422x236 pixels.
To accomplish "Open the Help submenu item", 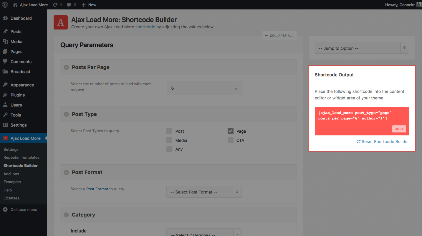I will click(8, 190).
